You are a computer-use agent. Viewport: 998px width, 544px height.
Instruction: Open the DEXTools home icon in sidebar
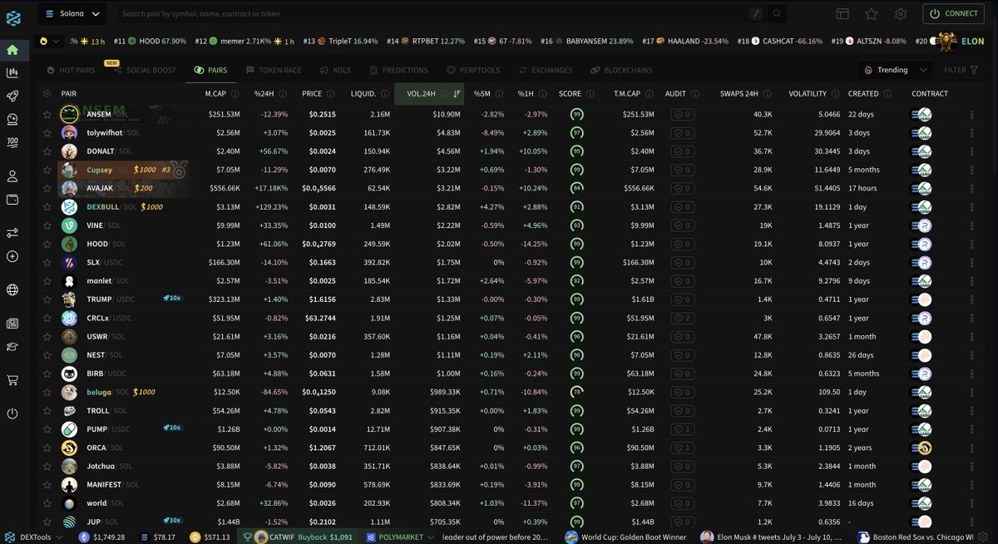point(12,49)
